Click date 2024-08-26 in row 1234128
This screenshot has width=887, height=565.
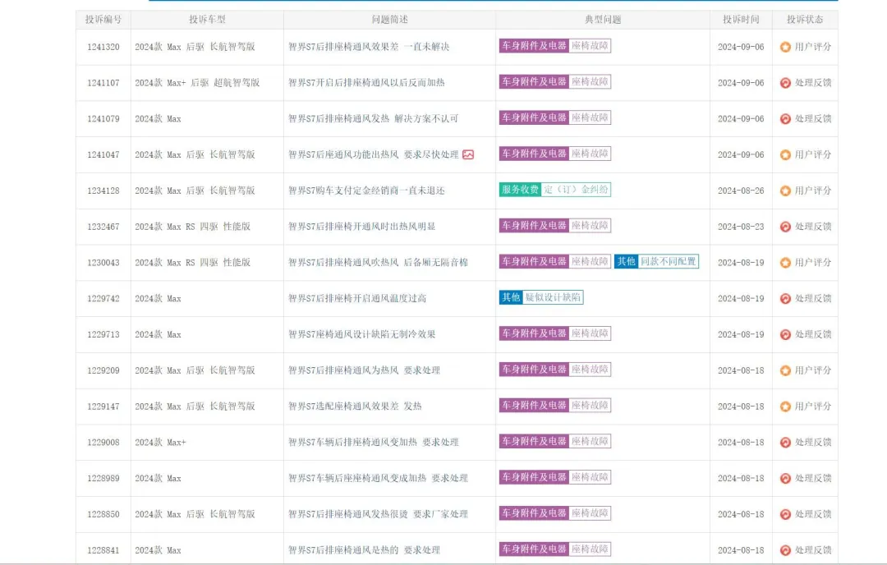[x=741, y=191]
